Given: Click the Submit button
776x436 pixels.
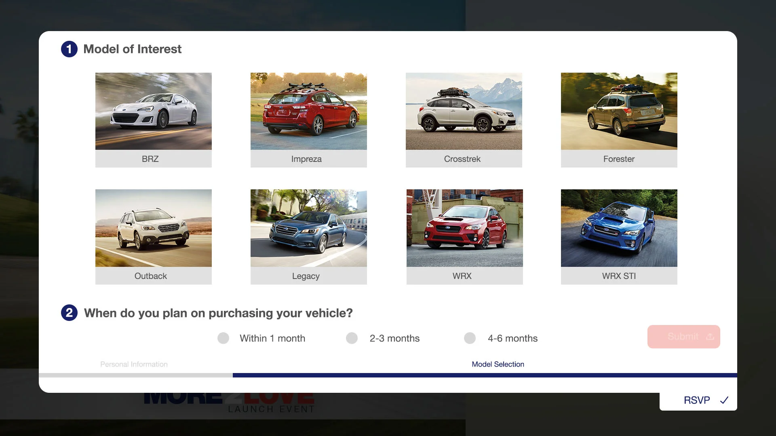Looking at the screenshot, I should pyautogui.click(x=683, y=337).
